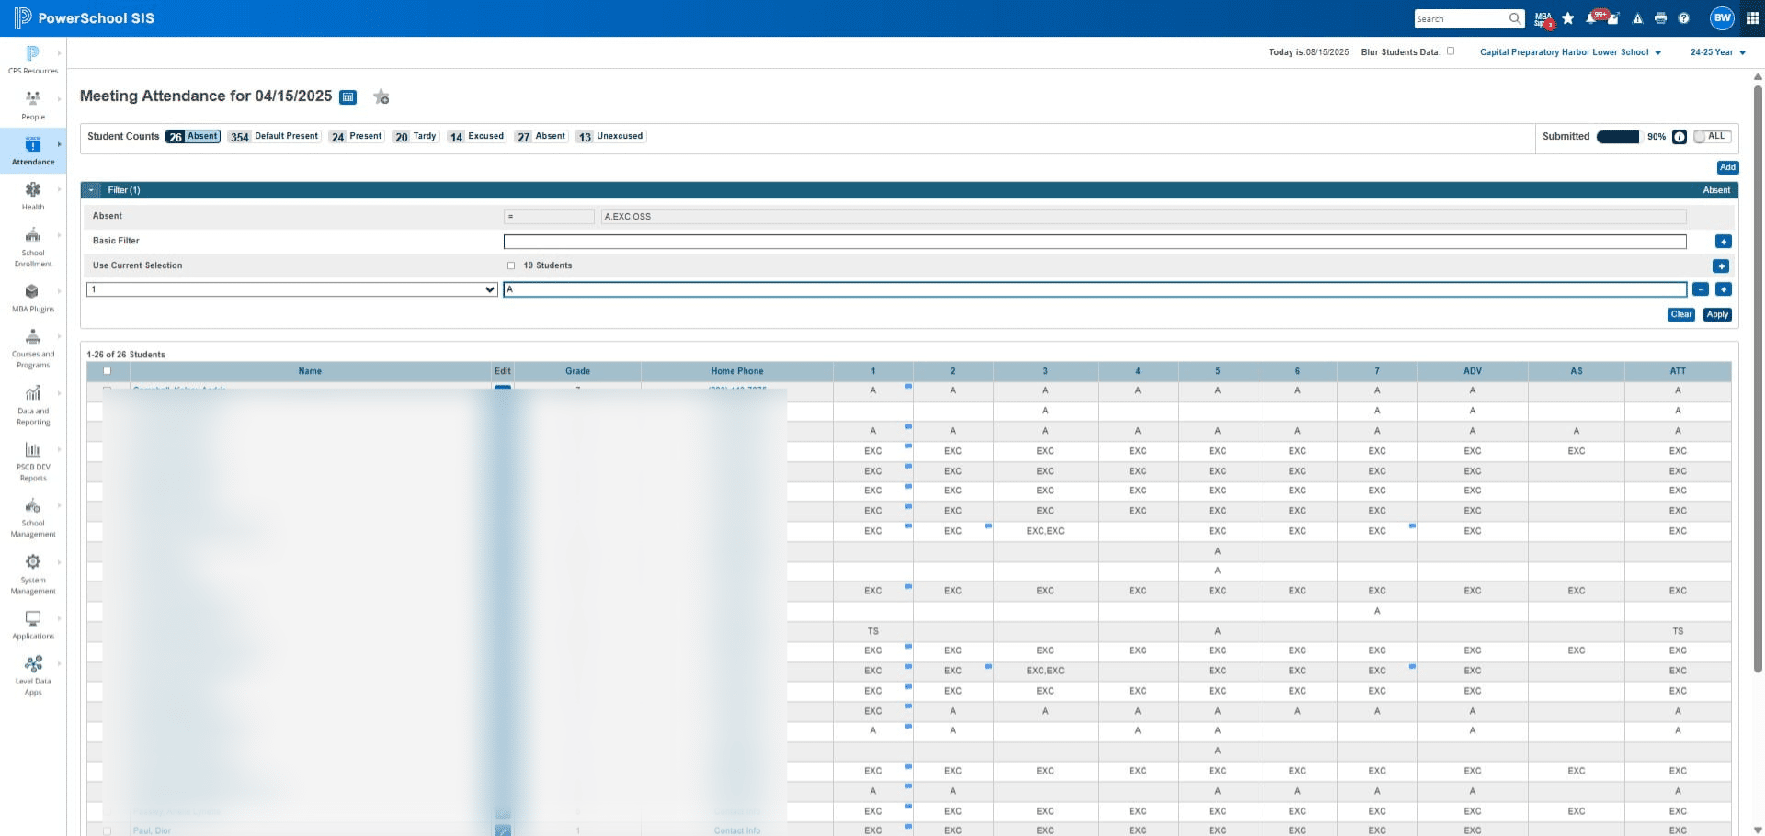Enable Blur Students Data checkbox
This screenshot has height=836, width=1765.
(x=1451, y=51)
